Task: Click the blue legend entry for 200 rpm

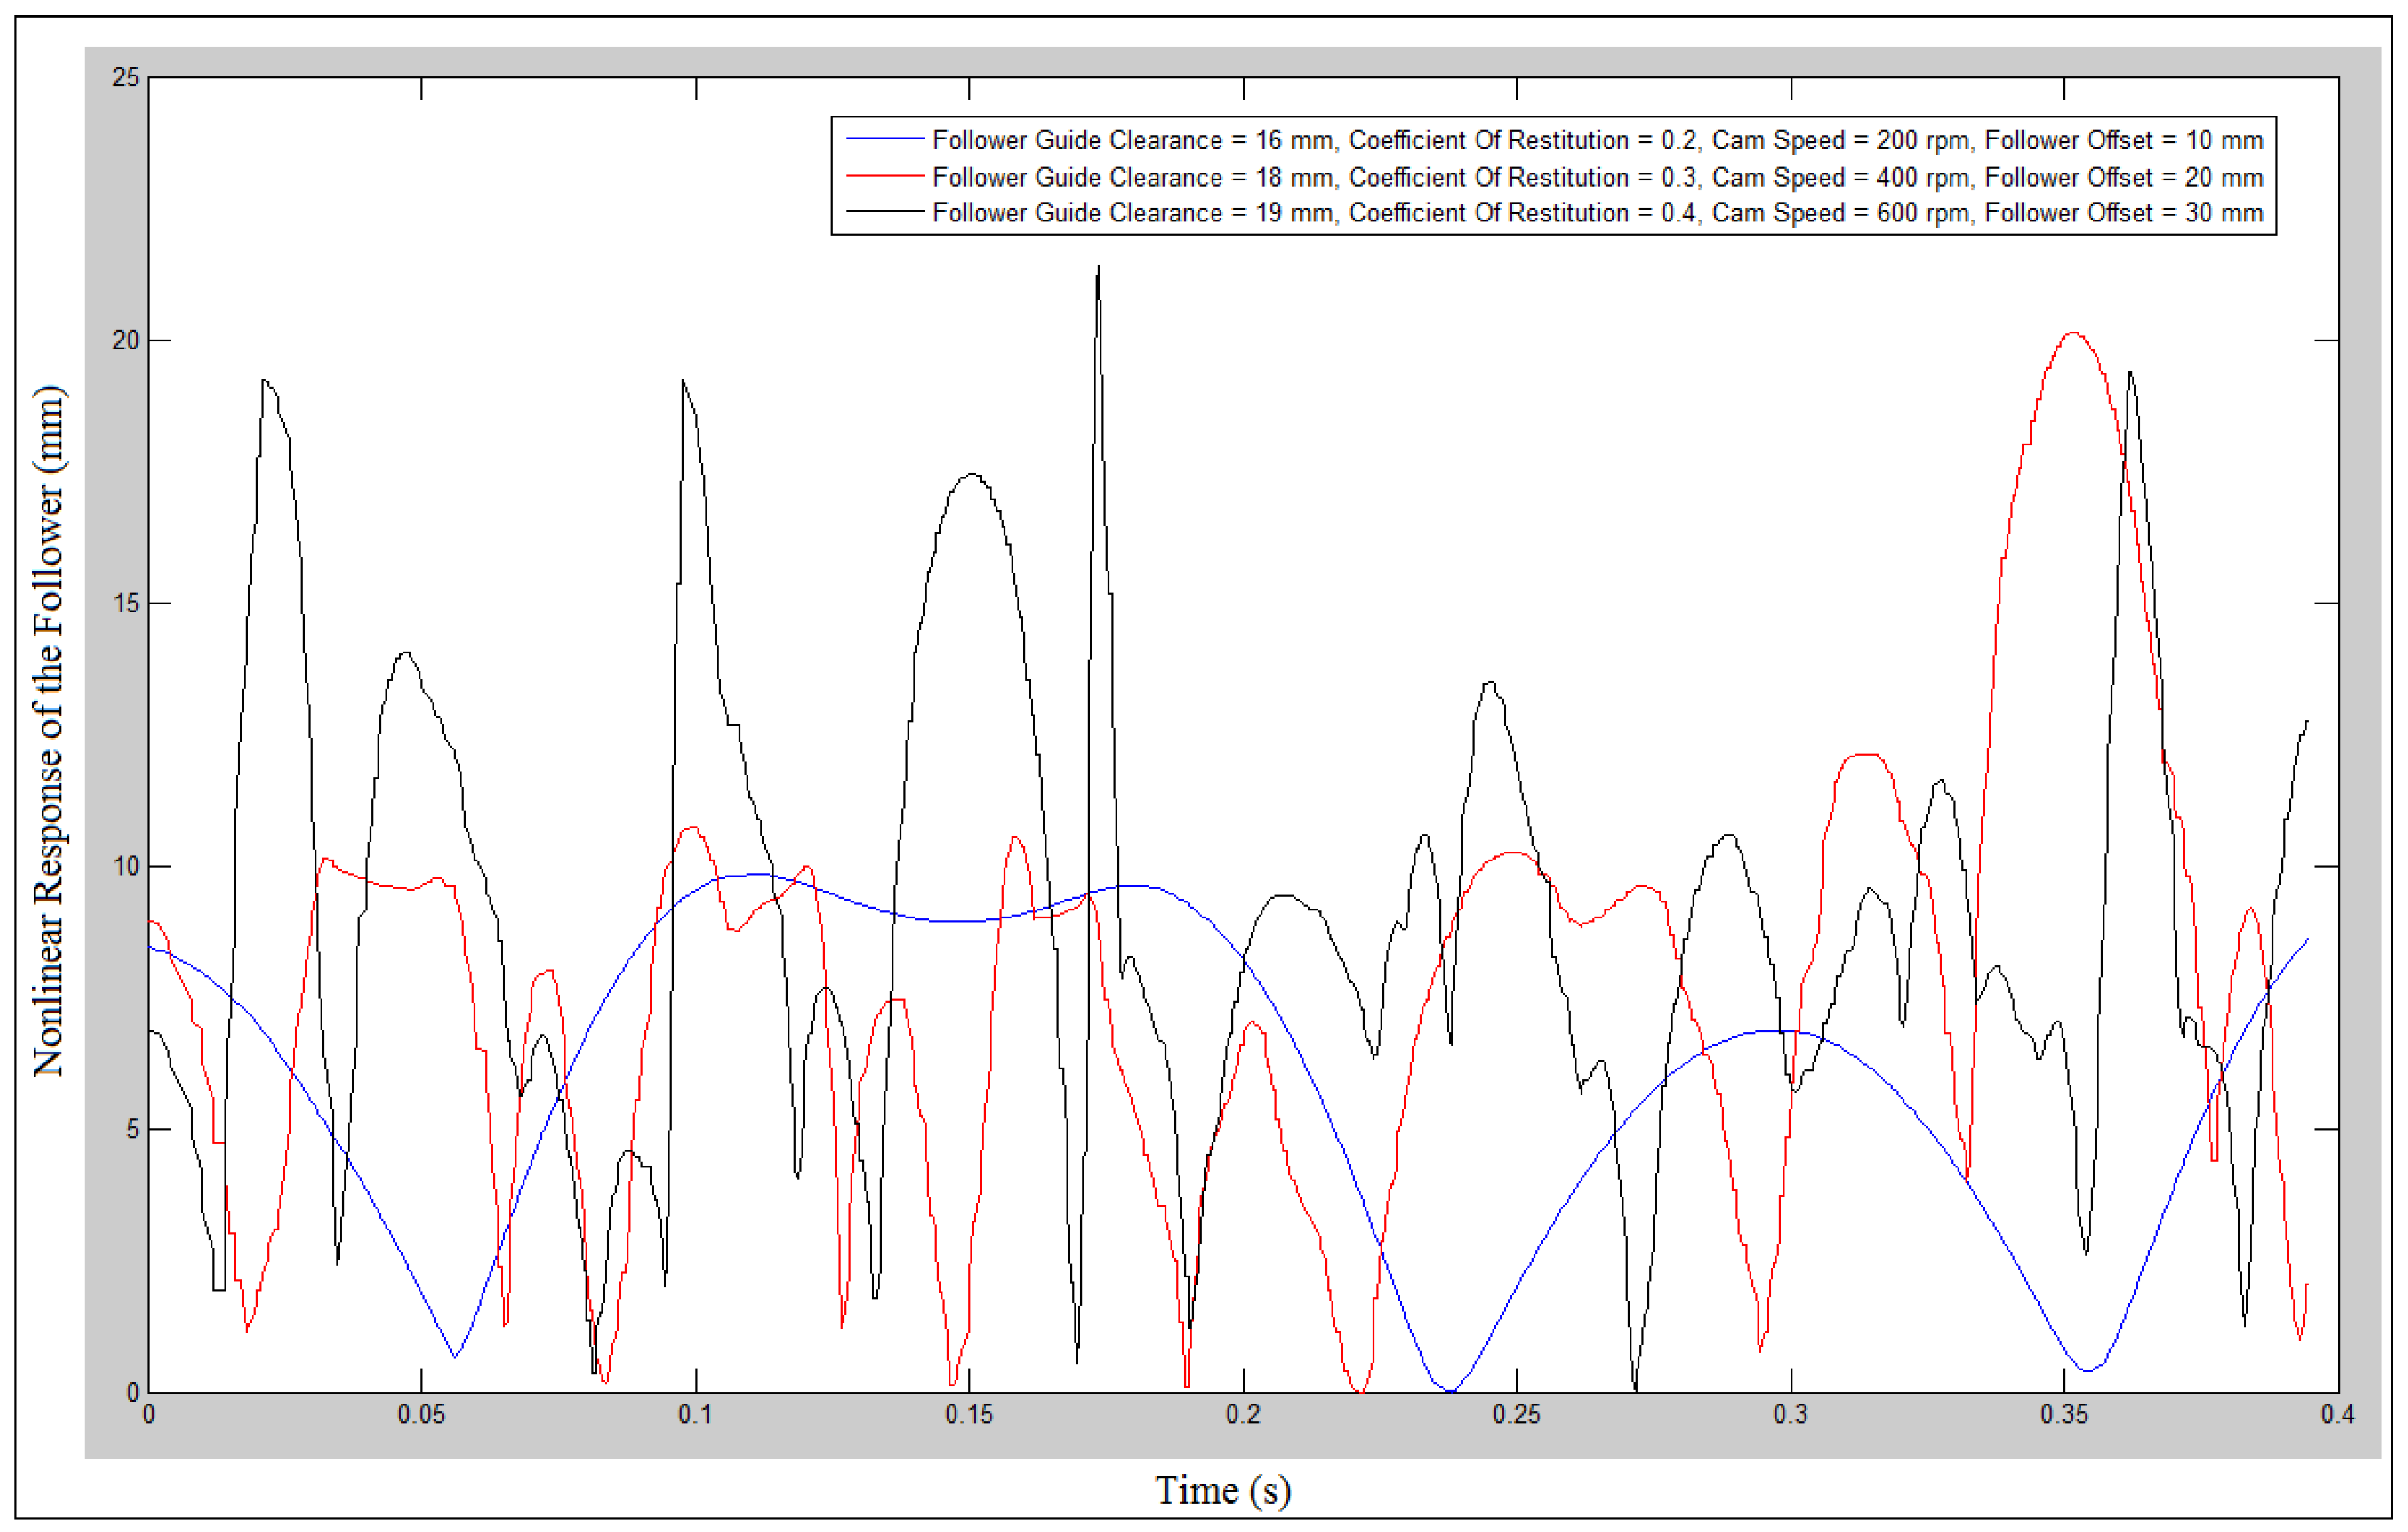Action: (1596, 140)
